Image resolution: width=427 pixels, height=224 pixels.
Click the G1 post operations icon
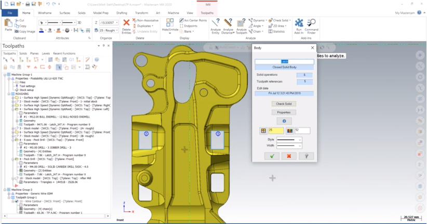(x=72, y=59)
